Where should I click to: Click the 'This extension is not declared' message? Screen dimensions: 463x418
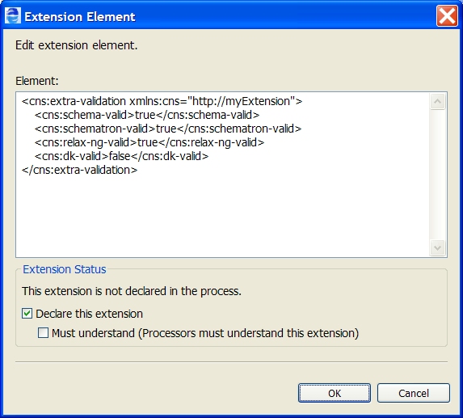pos(132,291)
